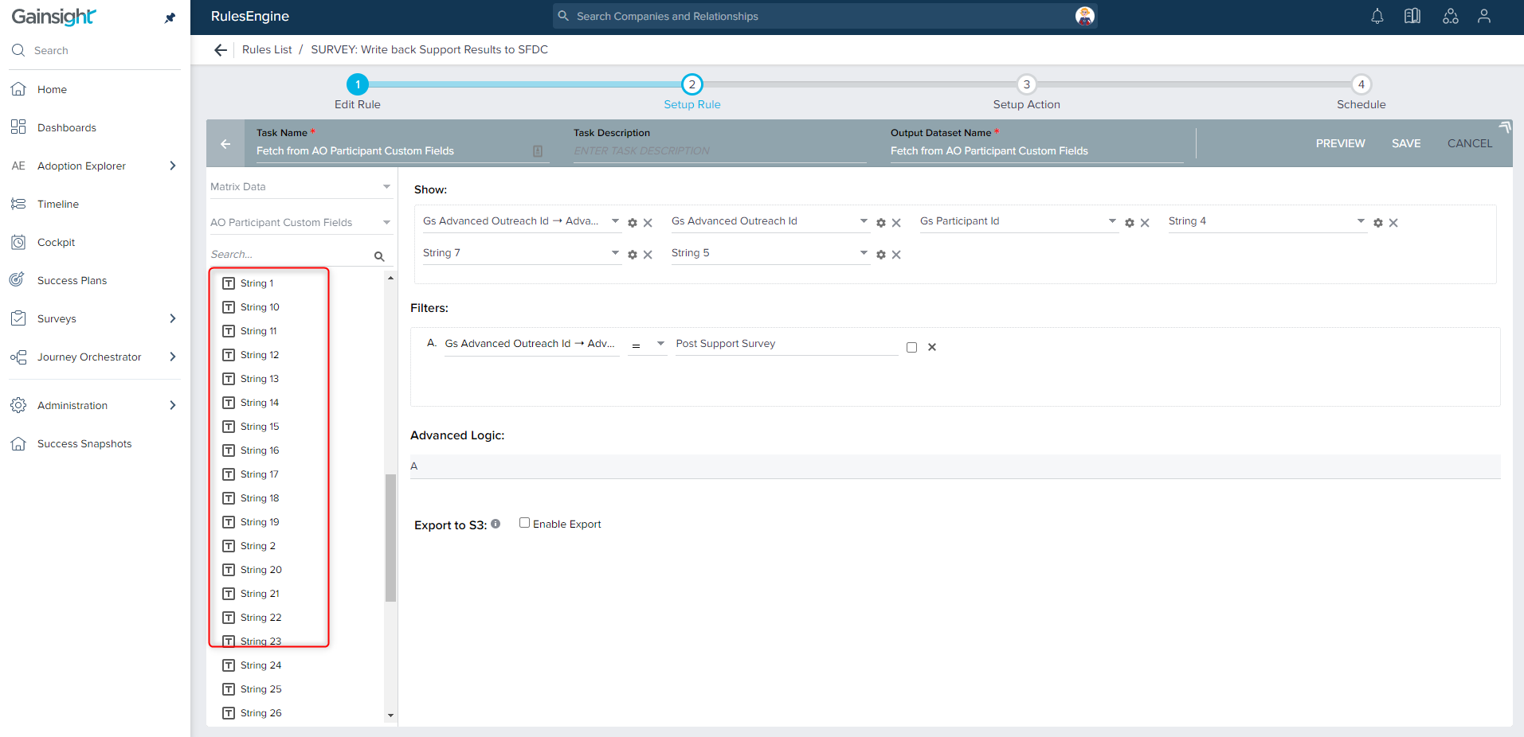
Task: Open the Gs Participant Id dropdown arrow
Action: pyautogui.click(x=1112, y=221)
